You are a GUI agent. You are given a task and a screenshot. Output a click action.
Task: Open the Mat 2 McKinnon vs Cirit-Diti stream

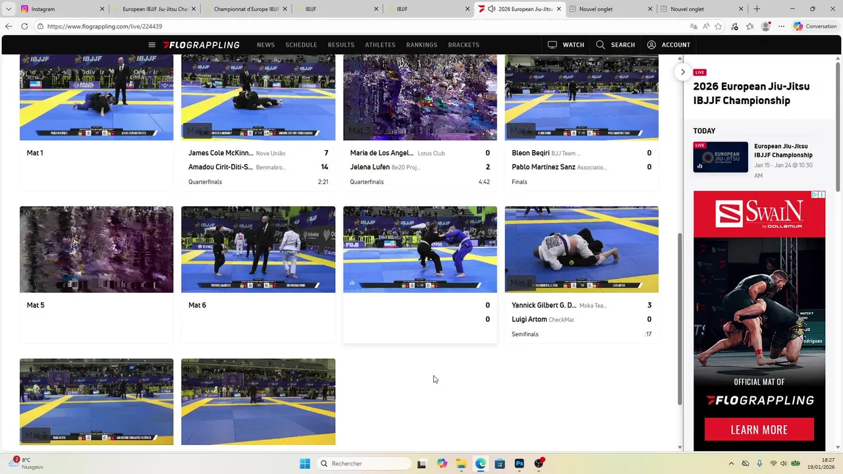258,97
